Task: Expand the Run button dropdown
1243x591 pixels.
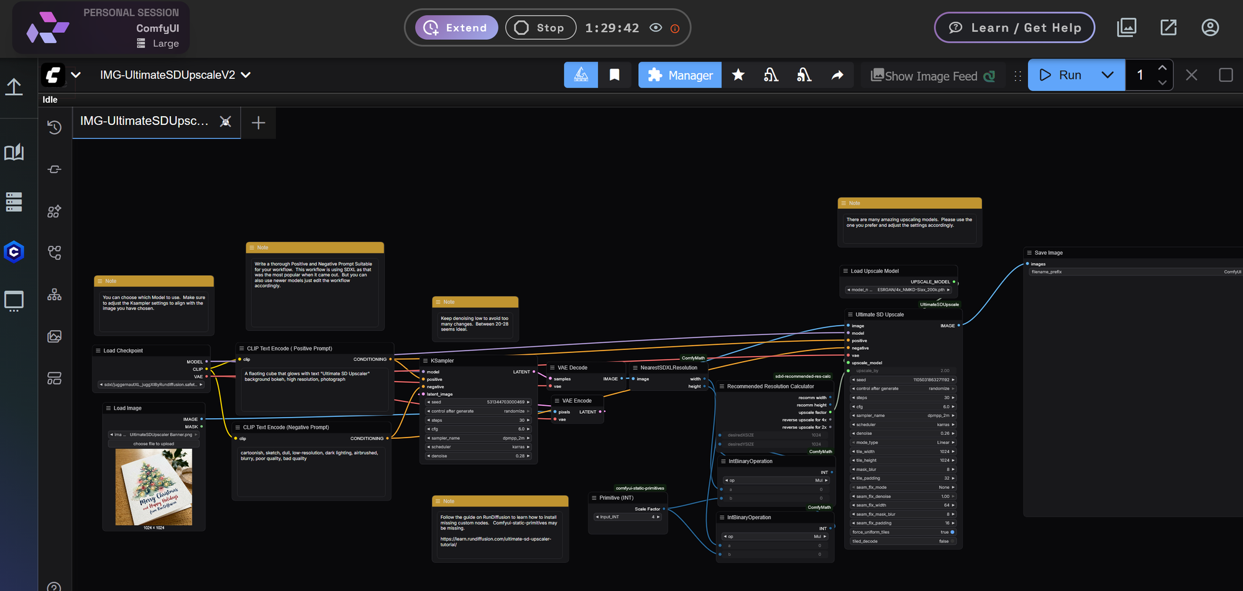Action: click(1108, 75)
